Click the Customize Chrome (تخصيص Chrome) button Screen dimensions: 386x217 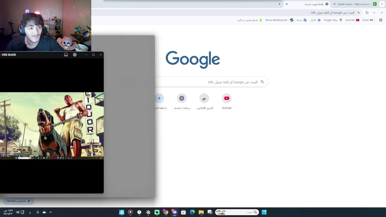tap(18, 201)
